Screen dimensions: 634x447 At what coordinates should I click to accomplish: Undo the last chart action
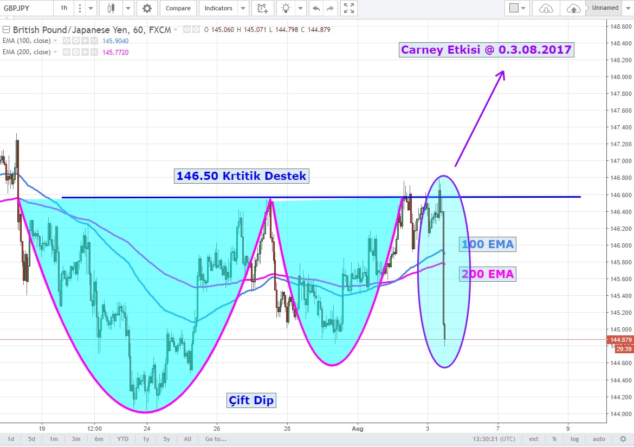(316, 8)
